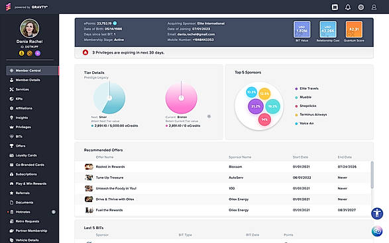Select Voice Air legend entry
Screen dimensions: 389x243
[x=304, y=123]
